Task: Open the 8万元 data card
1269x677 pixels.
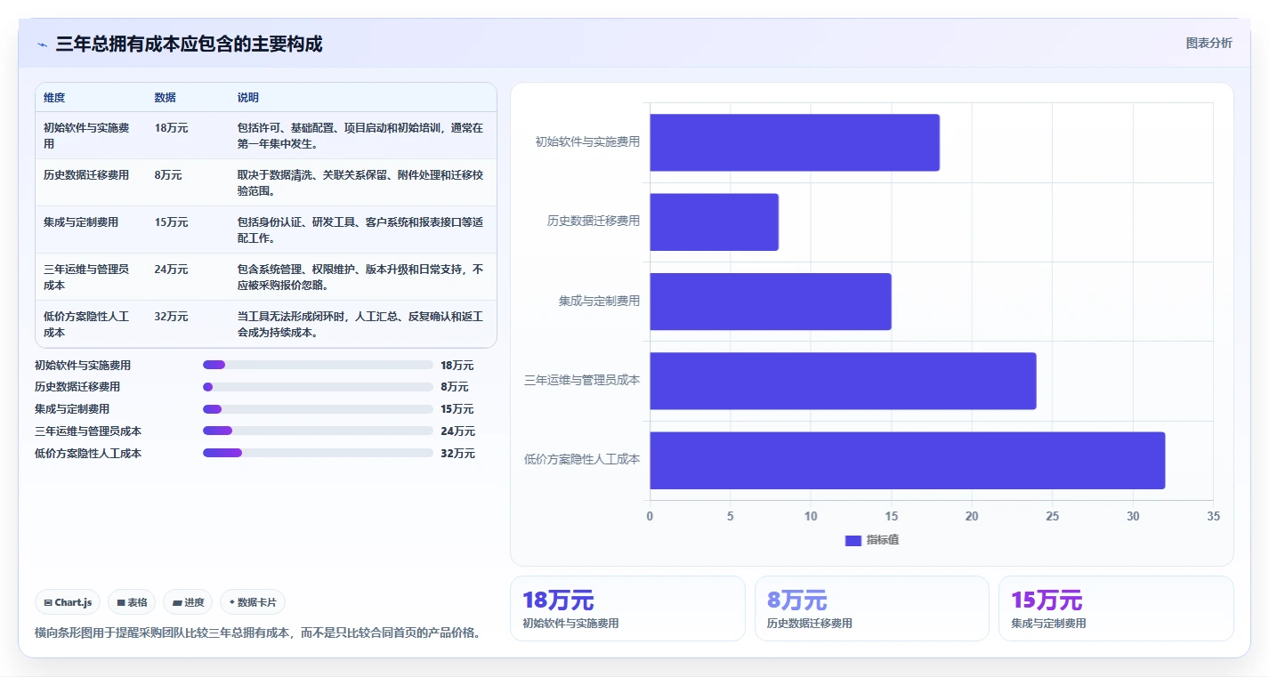Action: [872, 608]
